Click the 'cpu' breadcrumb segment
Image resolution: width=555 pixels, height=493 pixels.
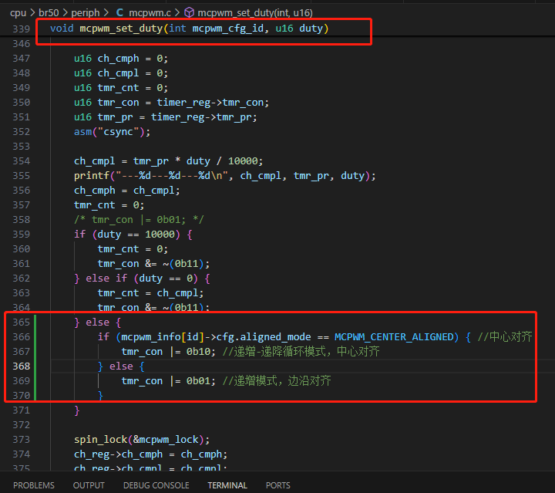pyautogui.click(x=18, y=13)
